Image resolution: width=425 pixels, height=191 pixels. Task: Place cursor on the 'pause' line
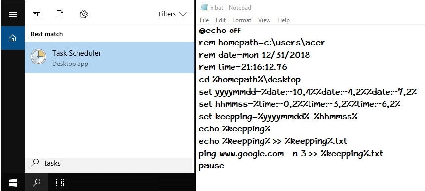click(211, 166)
